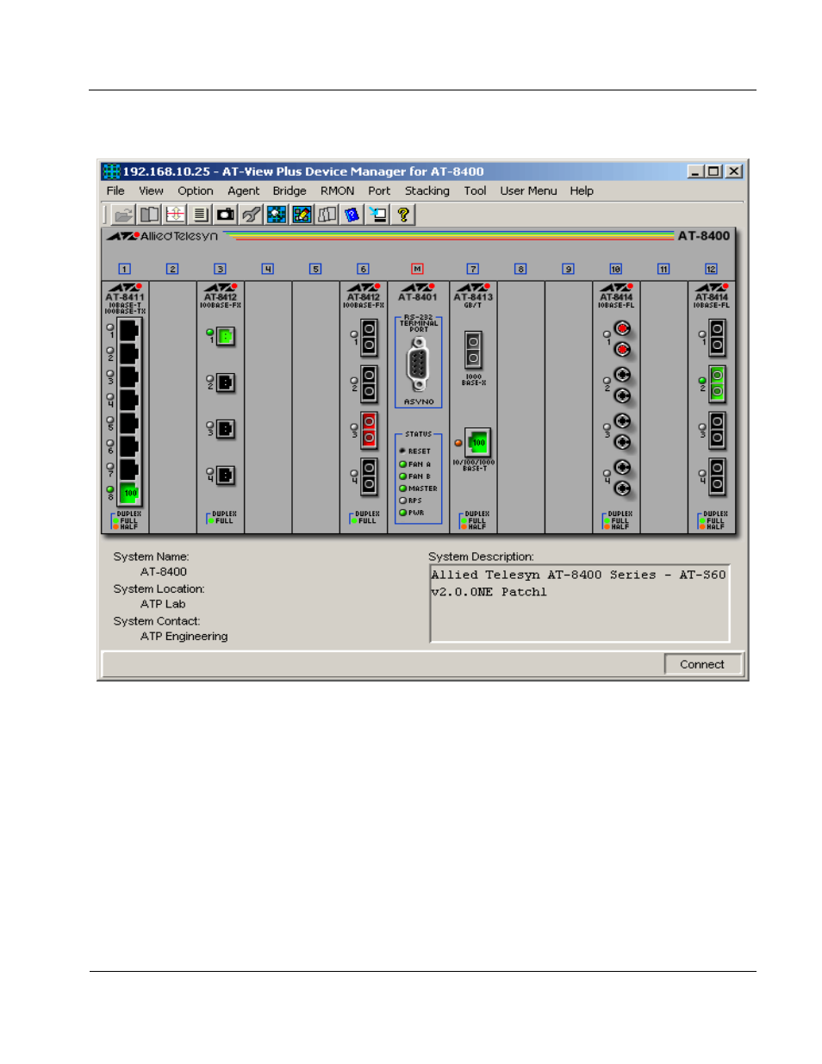Image resolution: width=822 pixels, height=1064 pixels.
Task: Open the Bridge menu
Action: (290, 191)
